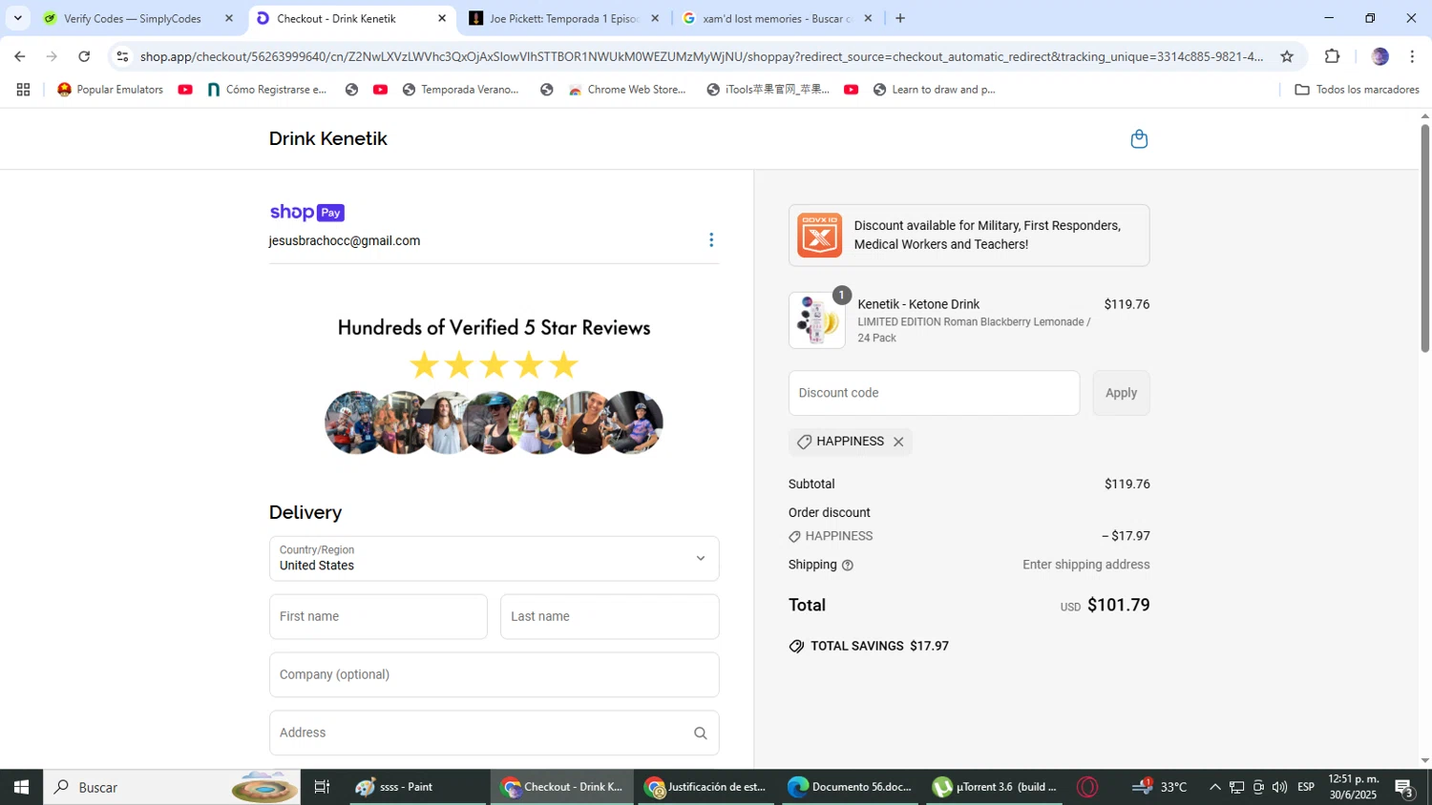Click the shipping info question mark icon
The image size is (1432, 805).
tap(848, 566)
